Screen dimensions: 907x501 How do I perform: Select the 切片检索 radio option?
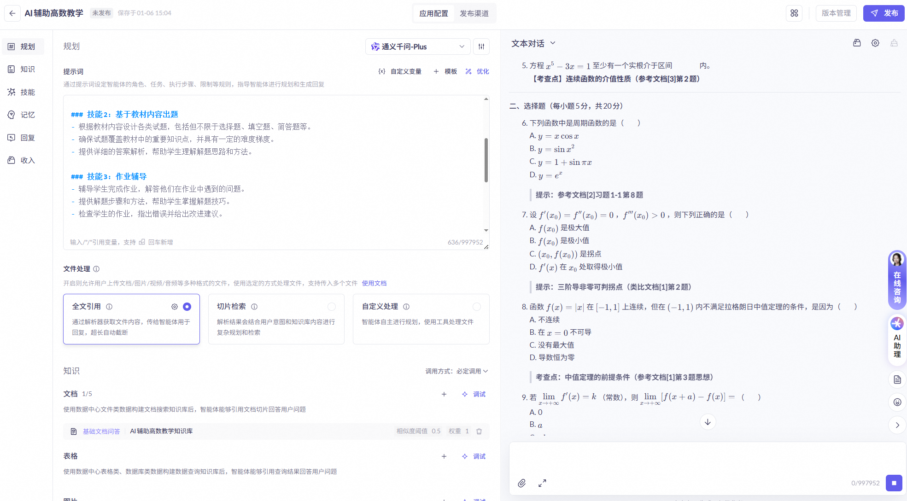pos(332,307)
